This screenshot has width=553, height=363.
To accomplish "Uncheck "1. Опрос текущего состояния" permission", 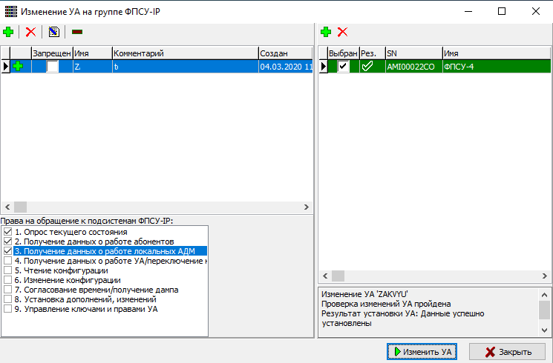I will coord(8,233).
